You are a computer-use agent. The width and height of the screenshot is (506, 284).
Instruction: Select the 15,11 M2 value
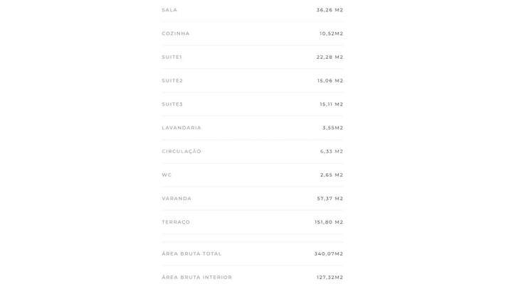[x=331, y=104]
